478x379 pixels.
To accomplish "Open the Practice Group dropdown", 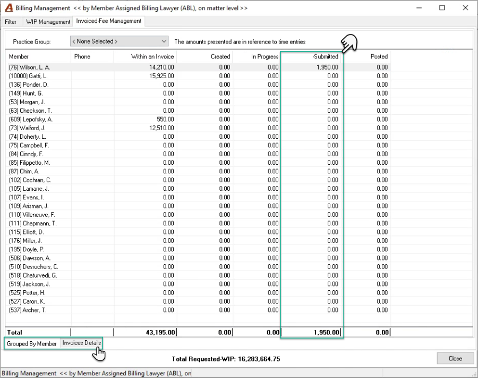I will point(119,41).
